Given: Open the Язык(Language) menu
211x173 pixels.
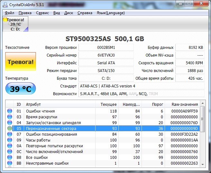Looking at the screenshot, I should pos(110,13).
